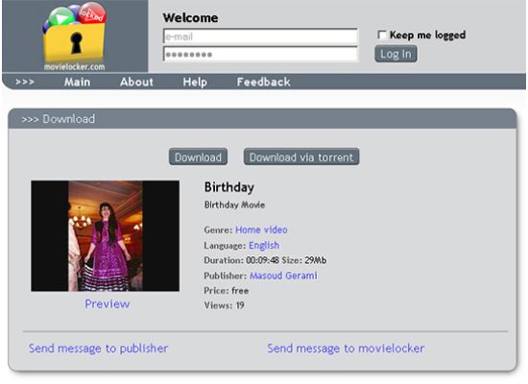Viewport: 528px width, 384px height.
Task: Open the Main menu item
Action: [77, 82]
